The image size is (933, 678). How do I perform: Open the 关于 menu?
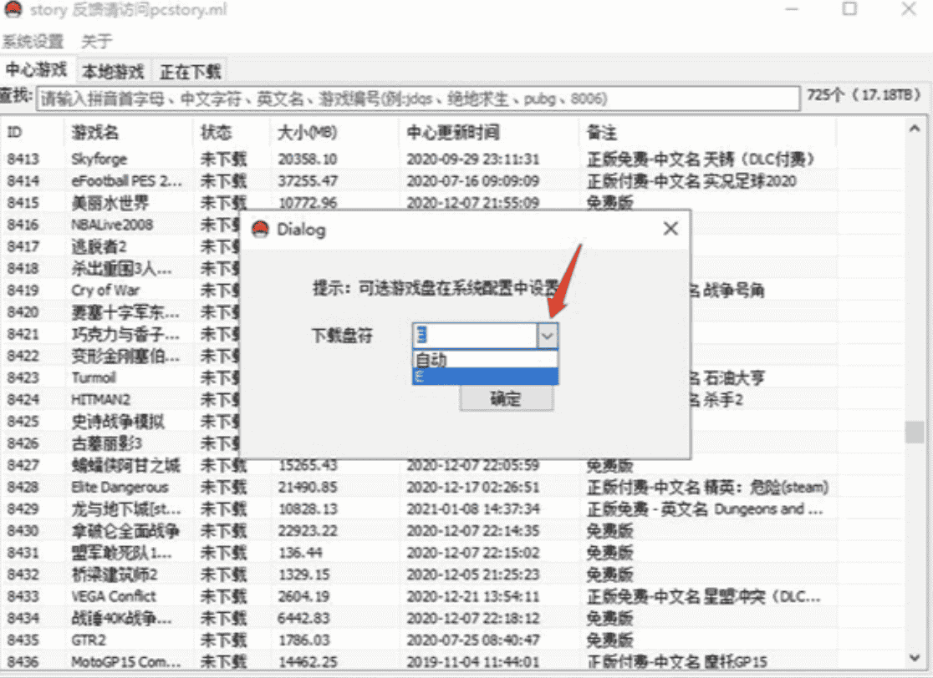point(96,41)
